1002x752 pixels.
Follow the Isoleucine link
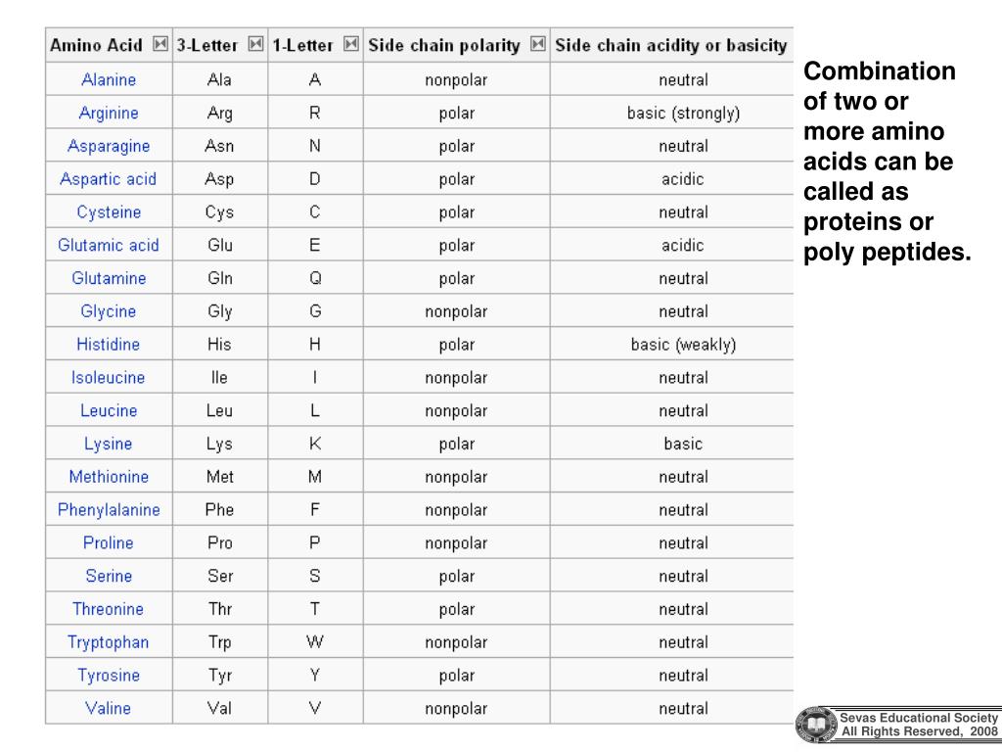tap(108, 378)
